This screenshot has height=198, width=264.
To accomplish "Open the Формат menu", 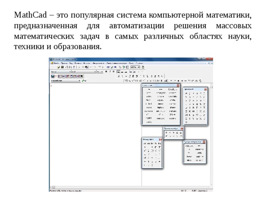I will click(87, 63).
